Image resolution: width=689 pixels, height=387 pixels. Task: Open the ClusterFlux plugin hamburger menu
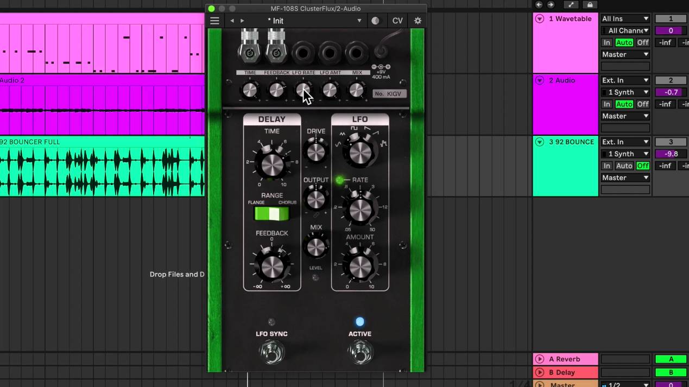point(214,21)
